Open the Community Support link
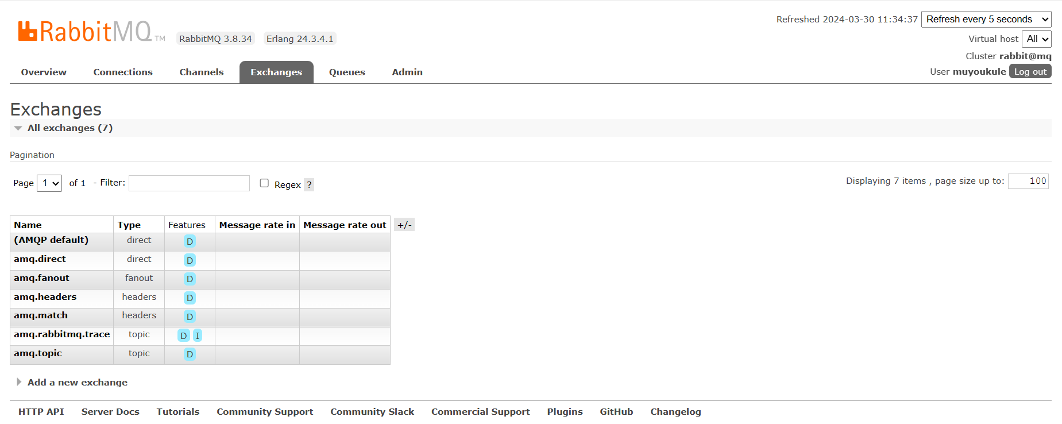The height and width of the screenshot is (424, 1062). (265, 412)
